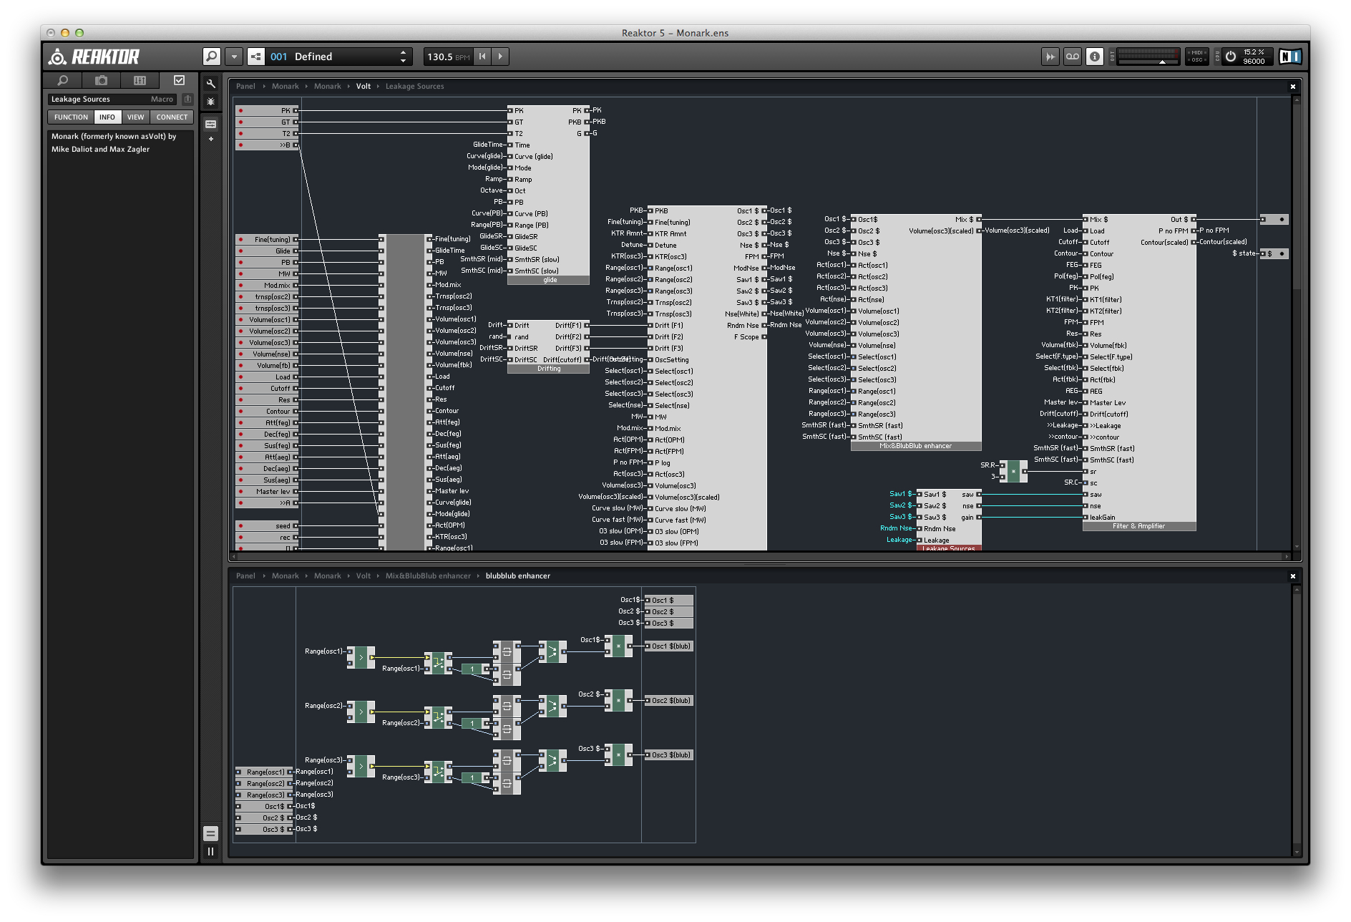Switch to the CONNECT tab
This screenshot has height=922, width=1351.
pos(171,117)
